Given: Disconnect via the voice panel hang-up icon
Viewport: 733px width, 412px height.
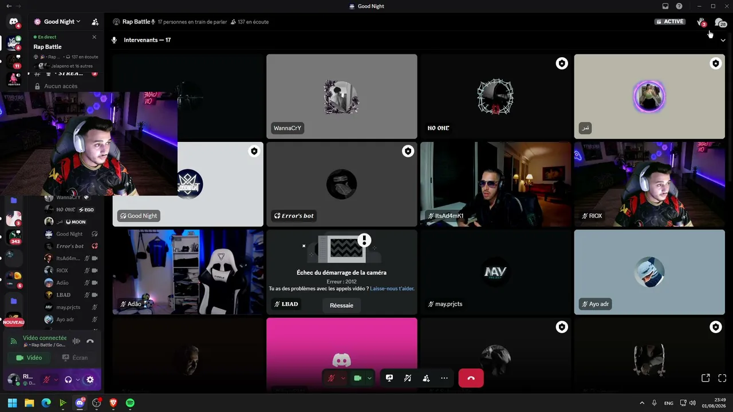Looking at the screenshot, I should tap(90, 341).
